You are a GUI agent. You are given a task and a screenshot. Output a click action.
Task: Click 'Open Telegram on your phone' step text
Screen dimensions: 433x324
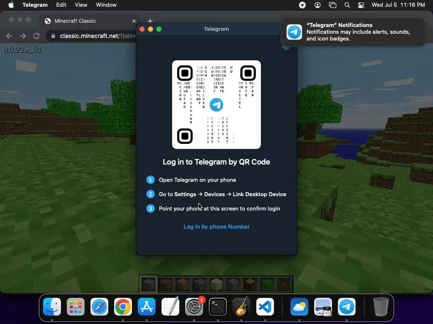click(x=197, y=180)
